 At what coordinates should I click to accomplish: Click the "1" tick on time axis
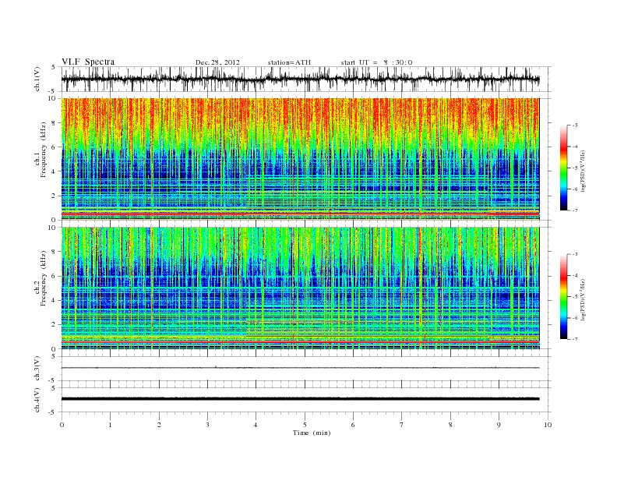[x=110, y=425]
